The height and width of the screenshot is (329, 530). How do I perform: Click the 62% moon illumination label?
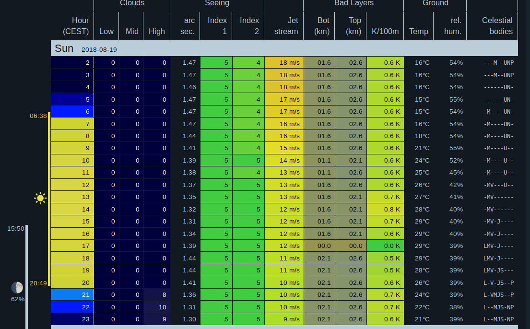click(x=18, y=299)
